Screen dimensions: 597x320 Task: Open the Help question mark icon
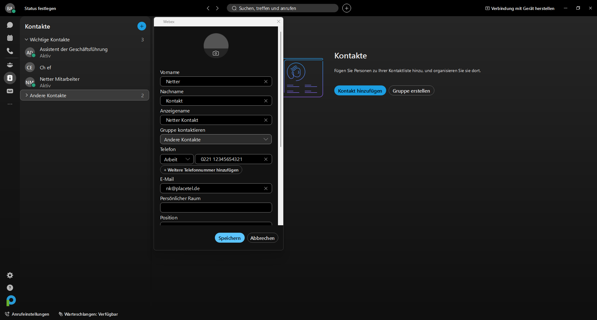[x=10, y=288]
